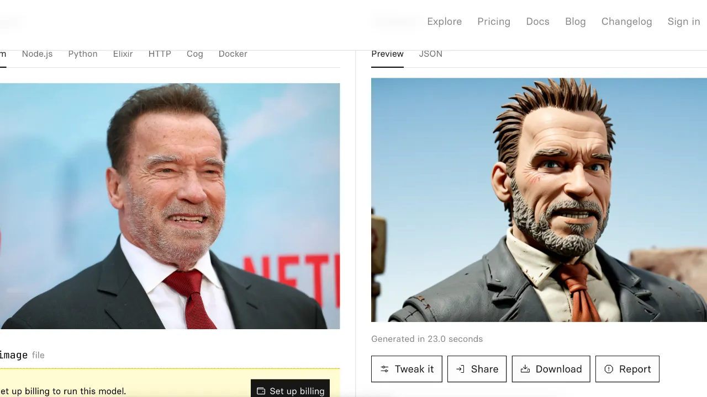Select the Cog tab
This screenshot has width=707, height=397.
click(194, 53)
